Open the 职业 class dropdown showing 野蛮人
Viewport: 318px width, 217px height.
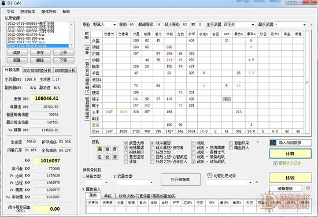click(105, 25)
